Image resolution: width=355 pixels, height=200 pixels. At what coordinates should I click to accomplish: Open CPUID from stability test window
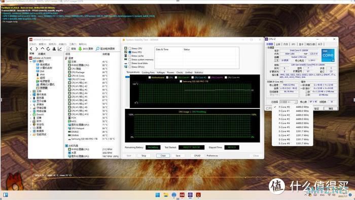[x=197, y=156]
